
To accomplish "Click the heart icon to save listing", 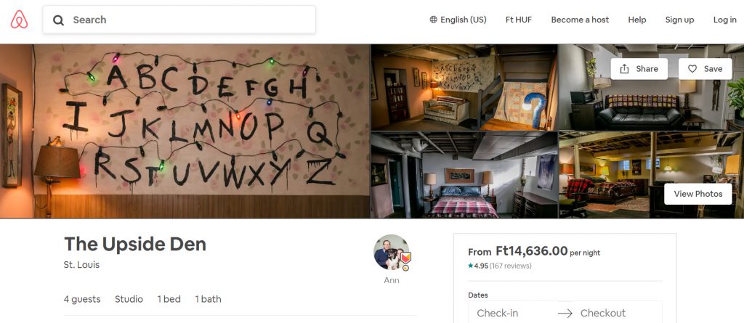I will click(x=692, y=69).
